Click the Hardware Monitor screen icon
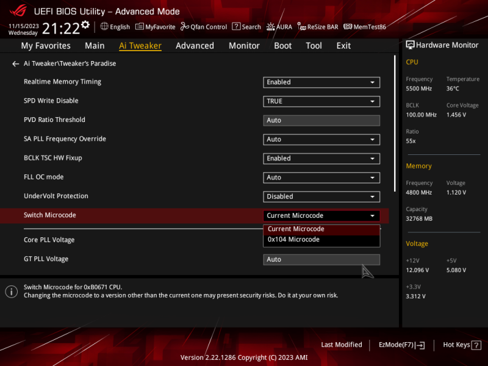 pos(410,45)
